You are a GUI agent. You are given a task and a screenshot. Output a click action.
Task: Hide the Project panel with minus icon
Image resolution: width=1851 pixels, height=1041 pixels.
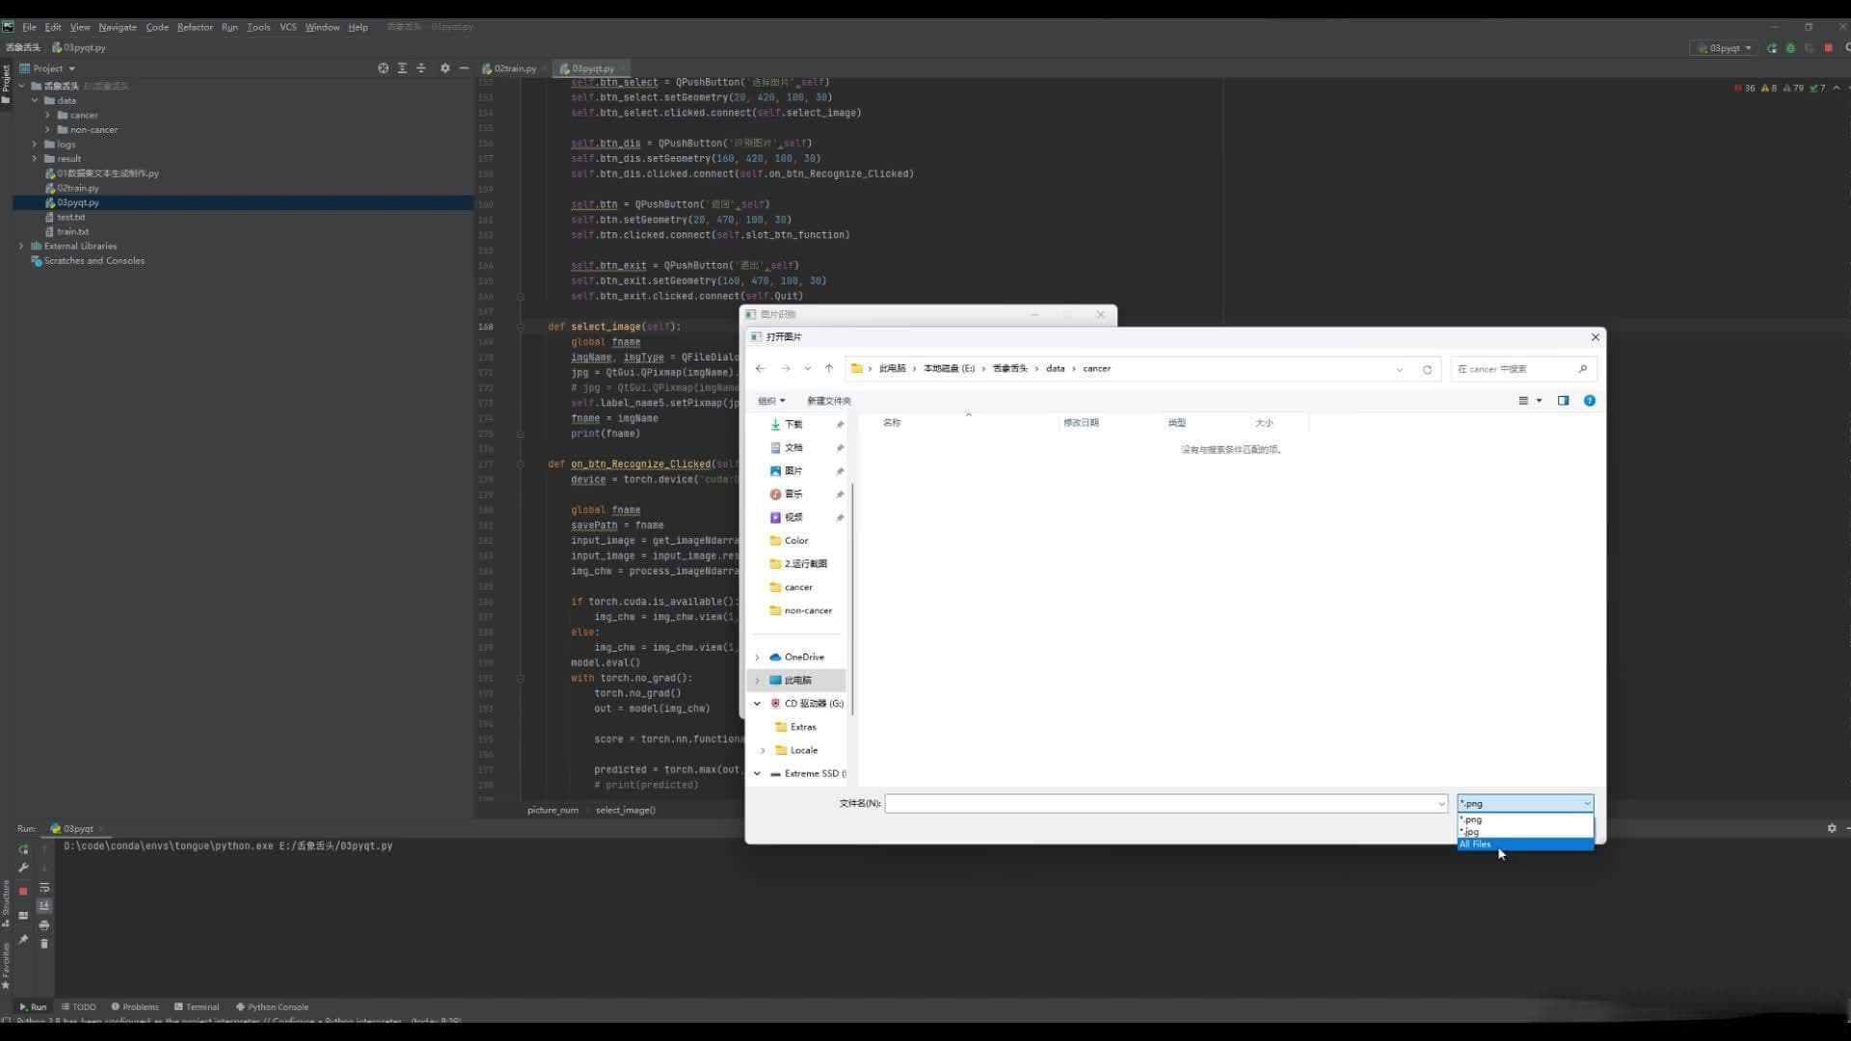tap(464, 68)
